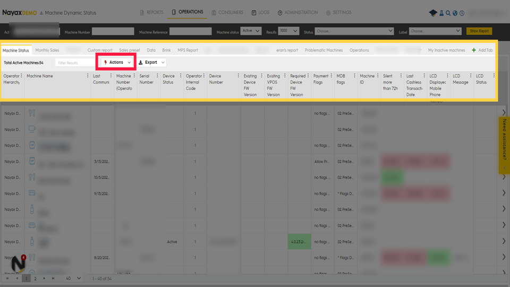The height and width of the screenshot is (287, 510).
Task: Open column menu for LCD Status
Action: [x=494, y=75]
